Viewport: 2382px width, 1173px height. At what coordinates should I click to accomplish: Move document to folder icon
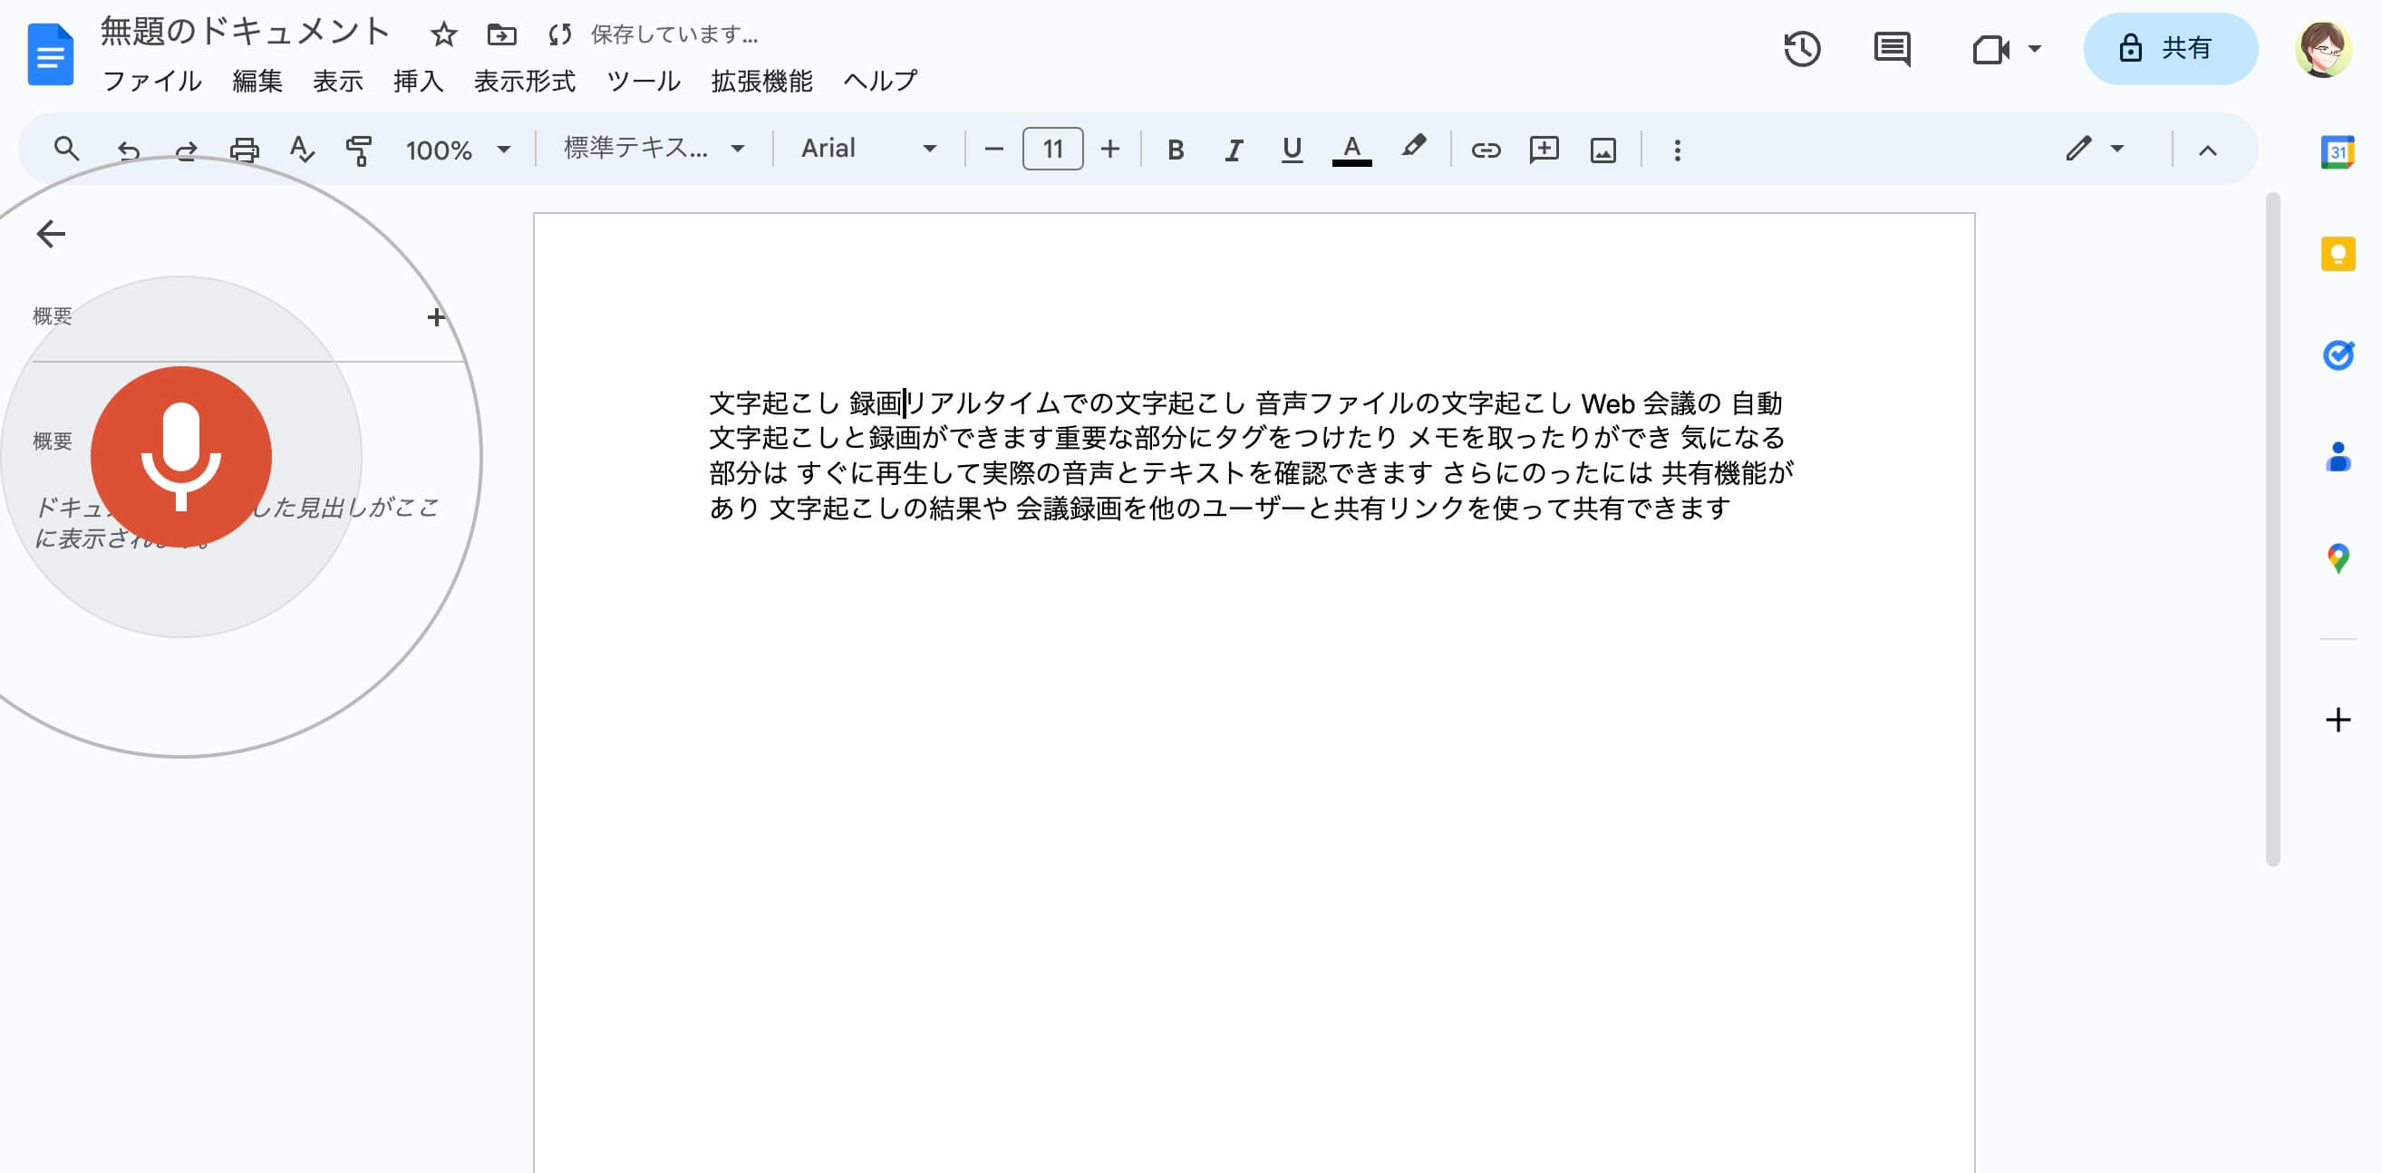pyautogui.click(x=501, y=35)
